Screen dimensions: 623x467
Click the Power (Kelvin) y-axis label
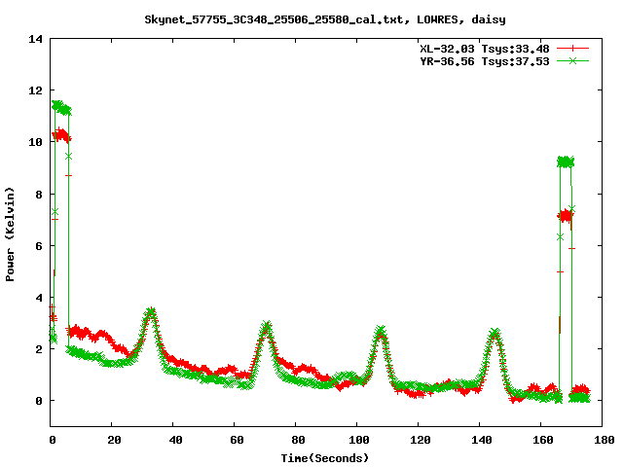click(10, 234)
